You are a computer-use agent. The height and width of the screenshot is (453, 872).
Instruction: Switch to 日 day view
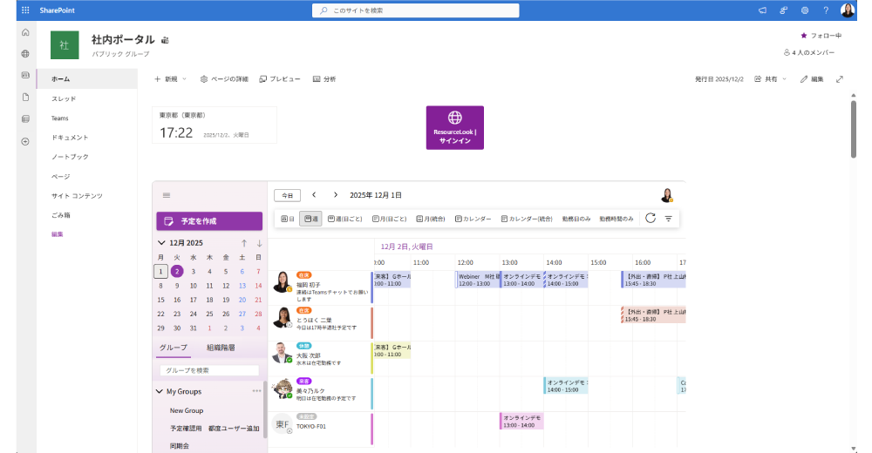click(x=287, y=219)
